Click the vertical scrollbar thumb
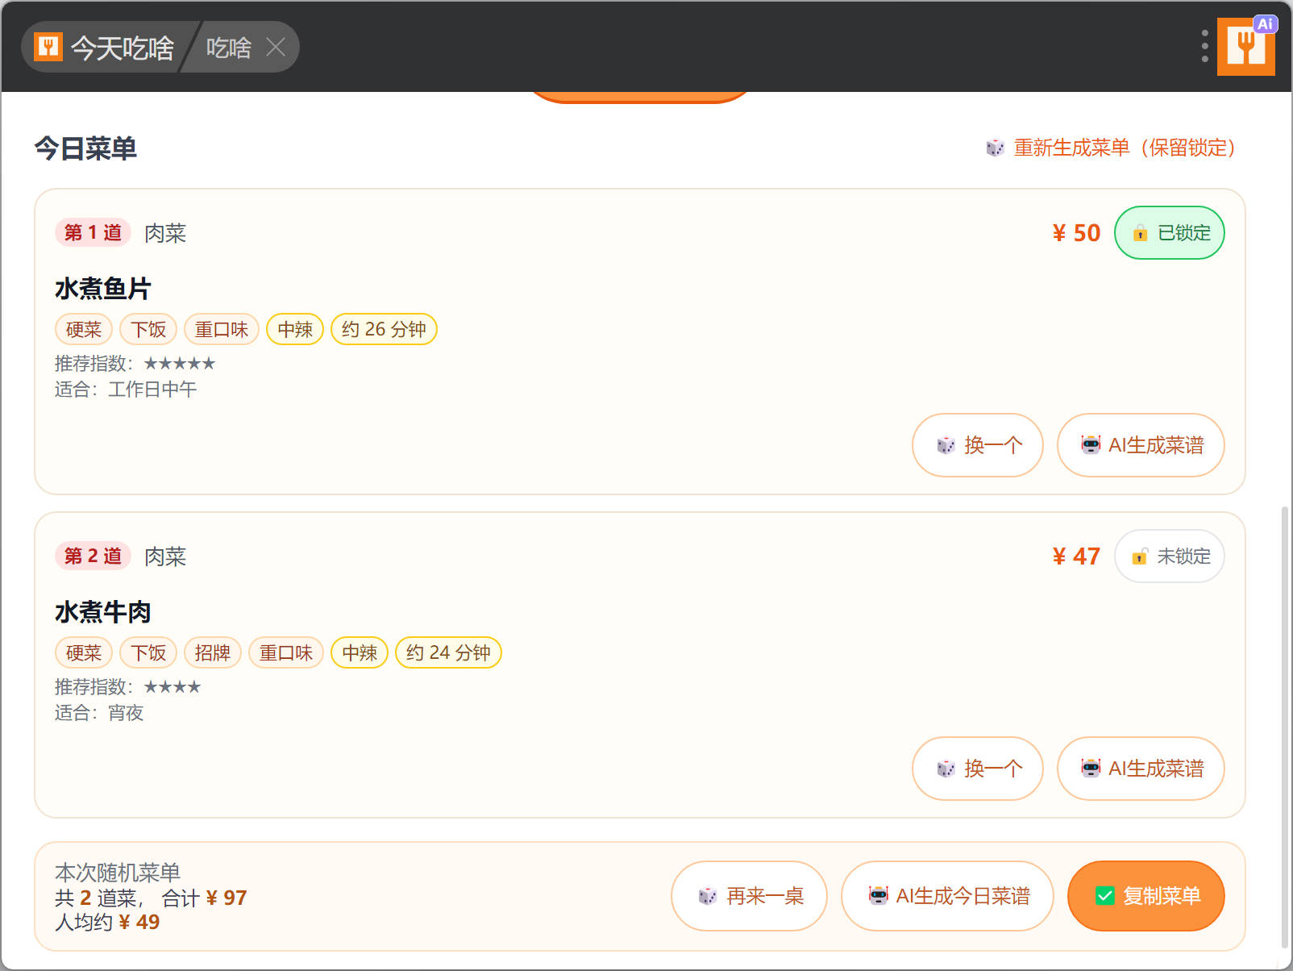 pos(1284,726)
